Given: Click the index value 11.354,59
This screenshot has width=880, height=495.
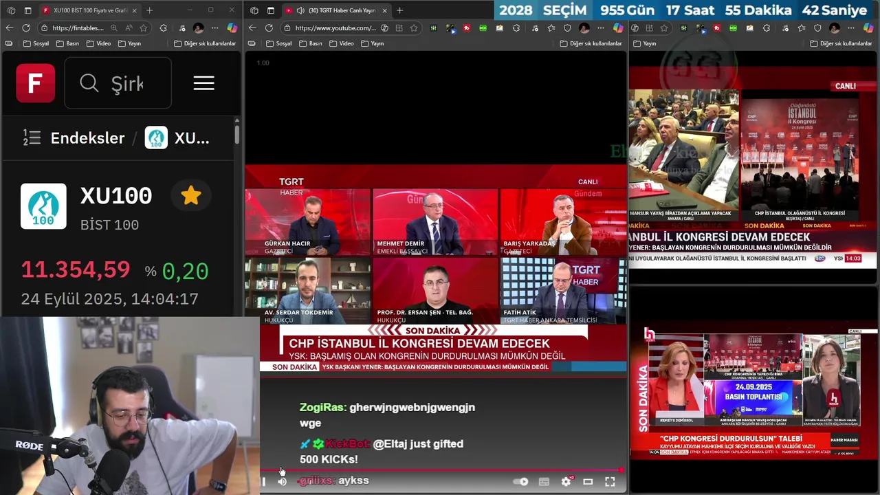Looking at the screenshot, I should point(76,269).
